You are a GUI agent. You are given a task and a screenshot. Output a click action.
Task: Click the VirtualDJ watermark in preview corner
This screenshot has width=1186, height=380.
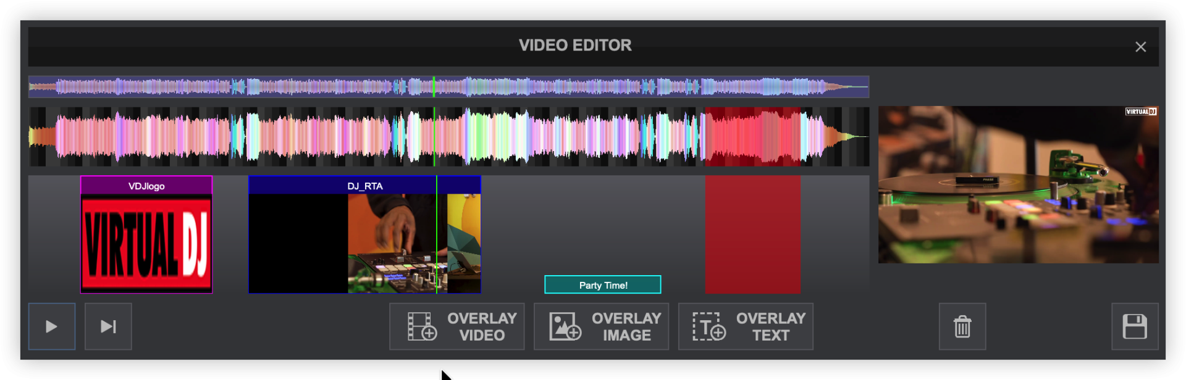click(1140, 112)
